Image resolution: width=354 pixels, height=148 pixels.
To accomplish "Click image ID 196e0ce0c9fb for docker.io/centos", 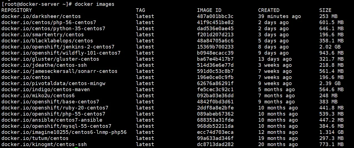I will [215, 77].
